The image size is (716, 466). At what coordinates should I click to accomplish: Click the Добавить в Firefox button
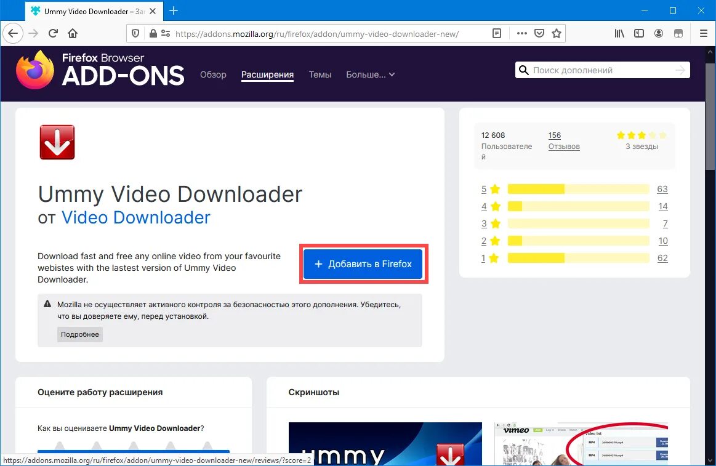(363, 264)
